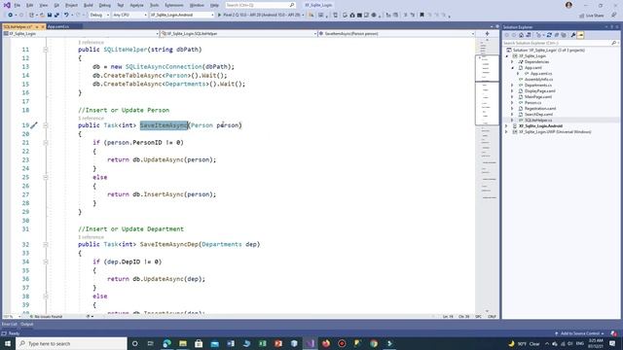Viewport: 623px width, 350px height.
Task: Open the Edit menu
Action: [x=30, y=5]
